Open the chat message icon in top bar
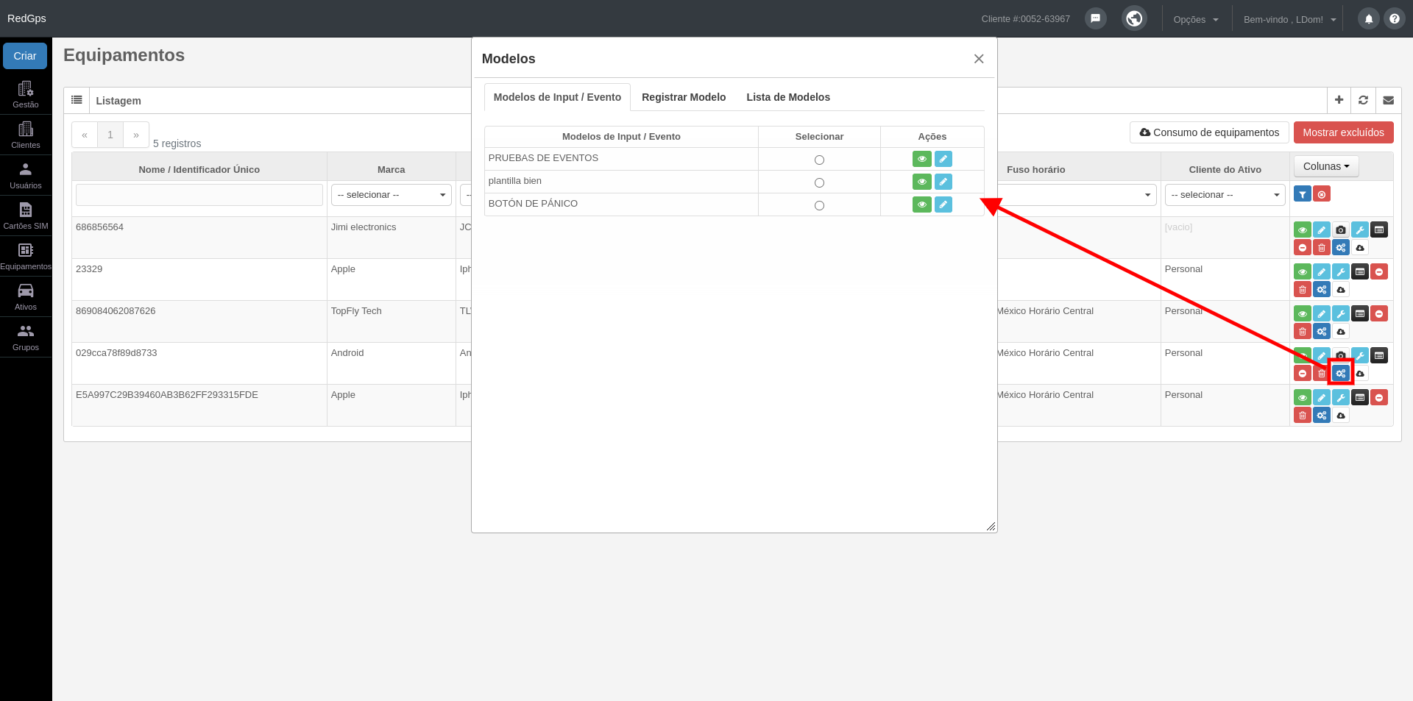1413x701 pixels. click(x=1095, y=18)
